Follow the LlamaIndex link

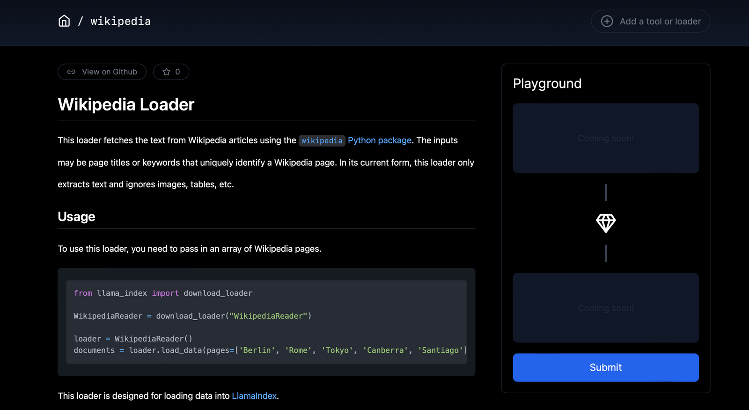point(254,396)
